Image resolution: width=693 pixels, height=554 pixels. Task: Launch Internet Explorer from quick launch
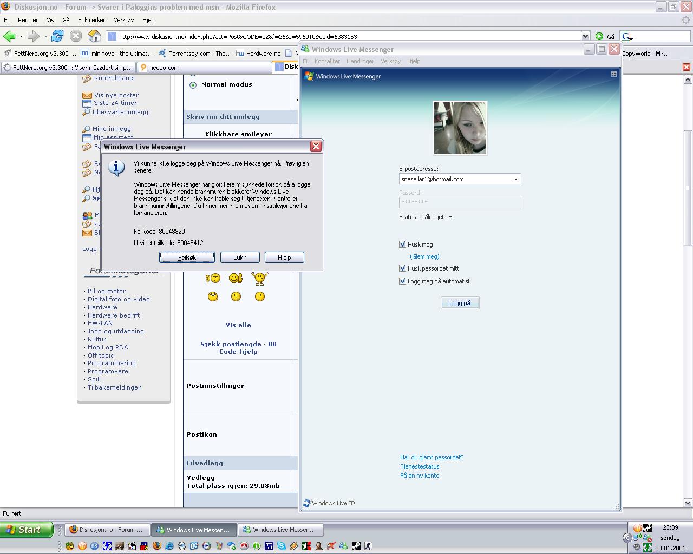(x=169, y=546)
